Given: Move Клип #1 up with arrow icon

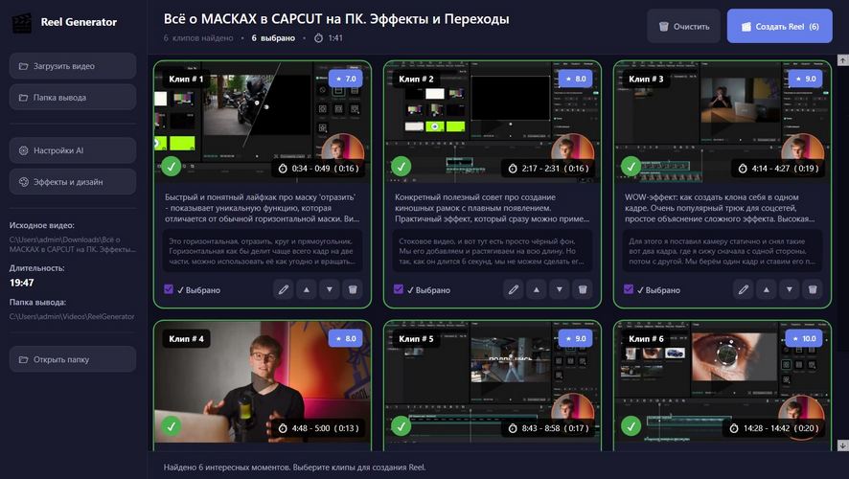Looking at the screenshot, I should 307,289.
